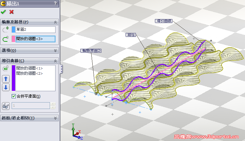Select 開放的迴圈<2> in guide curves list
Screen dimensions: 245x141
pos(29,73)
